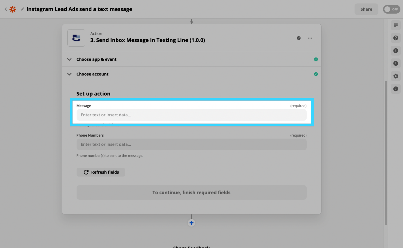Open the notes icon in right sidebar
403x248 pixels.
395,25
